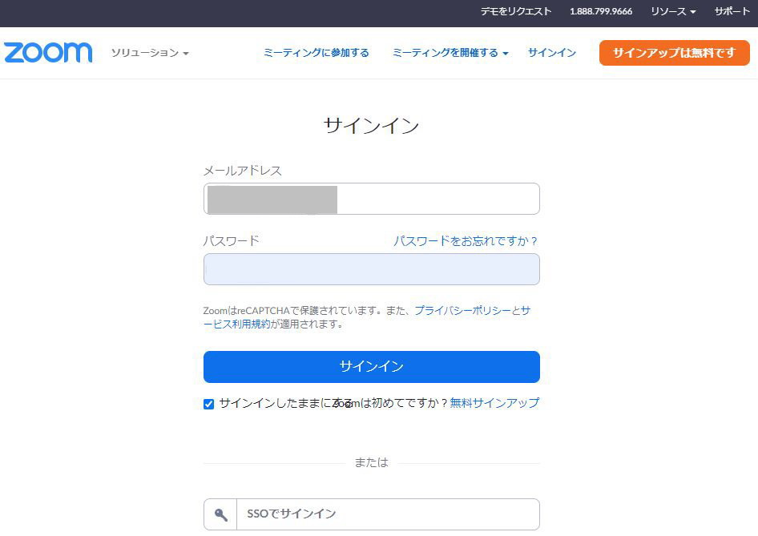Click the phone number 1.888.799.9666
The width and height of the screenshot is (758, 536).
click(600, 11)
